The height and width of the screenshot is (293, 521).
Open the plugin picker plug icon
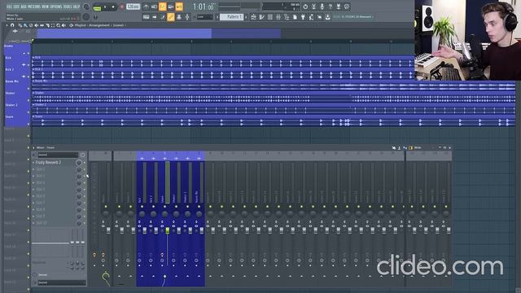[303, 17]
